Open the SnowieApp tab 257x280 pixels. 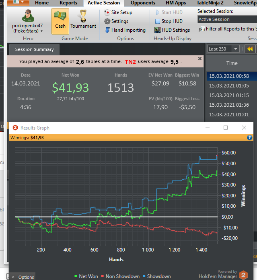click(245, 3)
